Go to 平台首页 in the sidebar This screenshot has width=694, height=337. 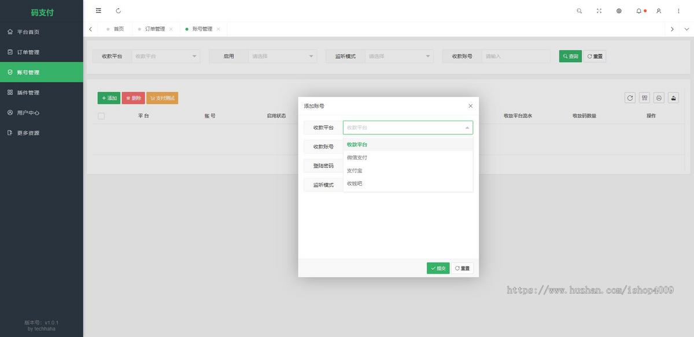point(42,32)
